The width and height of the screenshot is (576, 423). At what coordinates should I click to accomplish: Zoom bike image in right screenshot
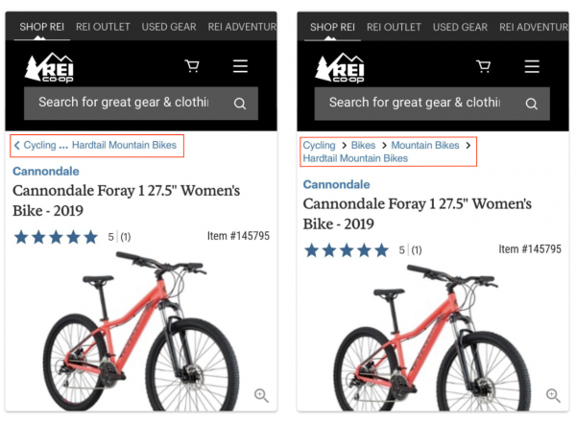click(553, 395)
